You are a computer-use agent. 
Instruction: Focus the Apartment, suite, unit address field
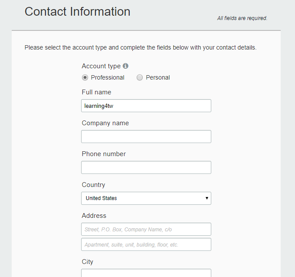(146, 244)
